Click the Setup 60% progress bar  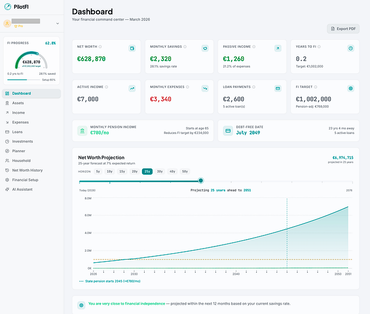click(x=24, y=80)
